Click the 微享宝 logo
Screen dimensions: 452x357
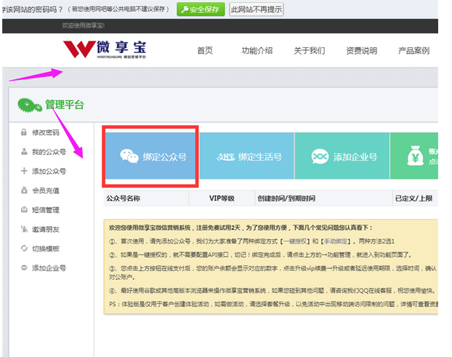click(x=105, y=49)
